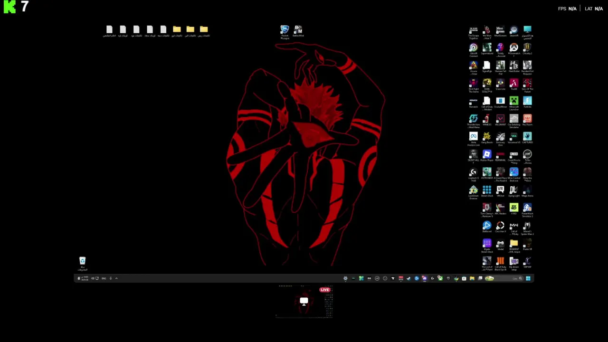Screen dimensions: 608x342
Task: Open the Overwatch desktop shortcut
Action: [x=514, y=50]
